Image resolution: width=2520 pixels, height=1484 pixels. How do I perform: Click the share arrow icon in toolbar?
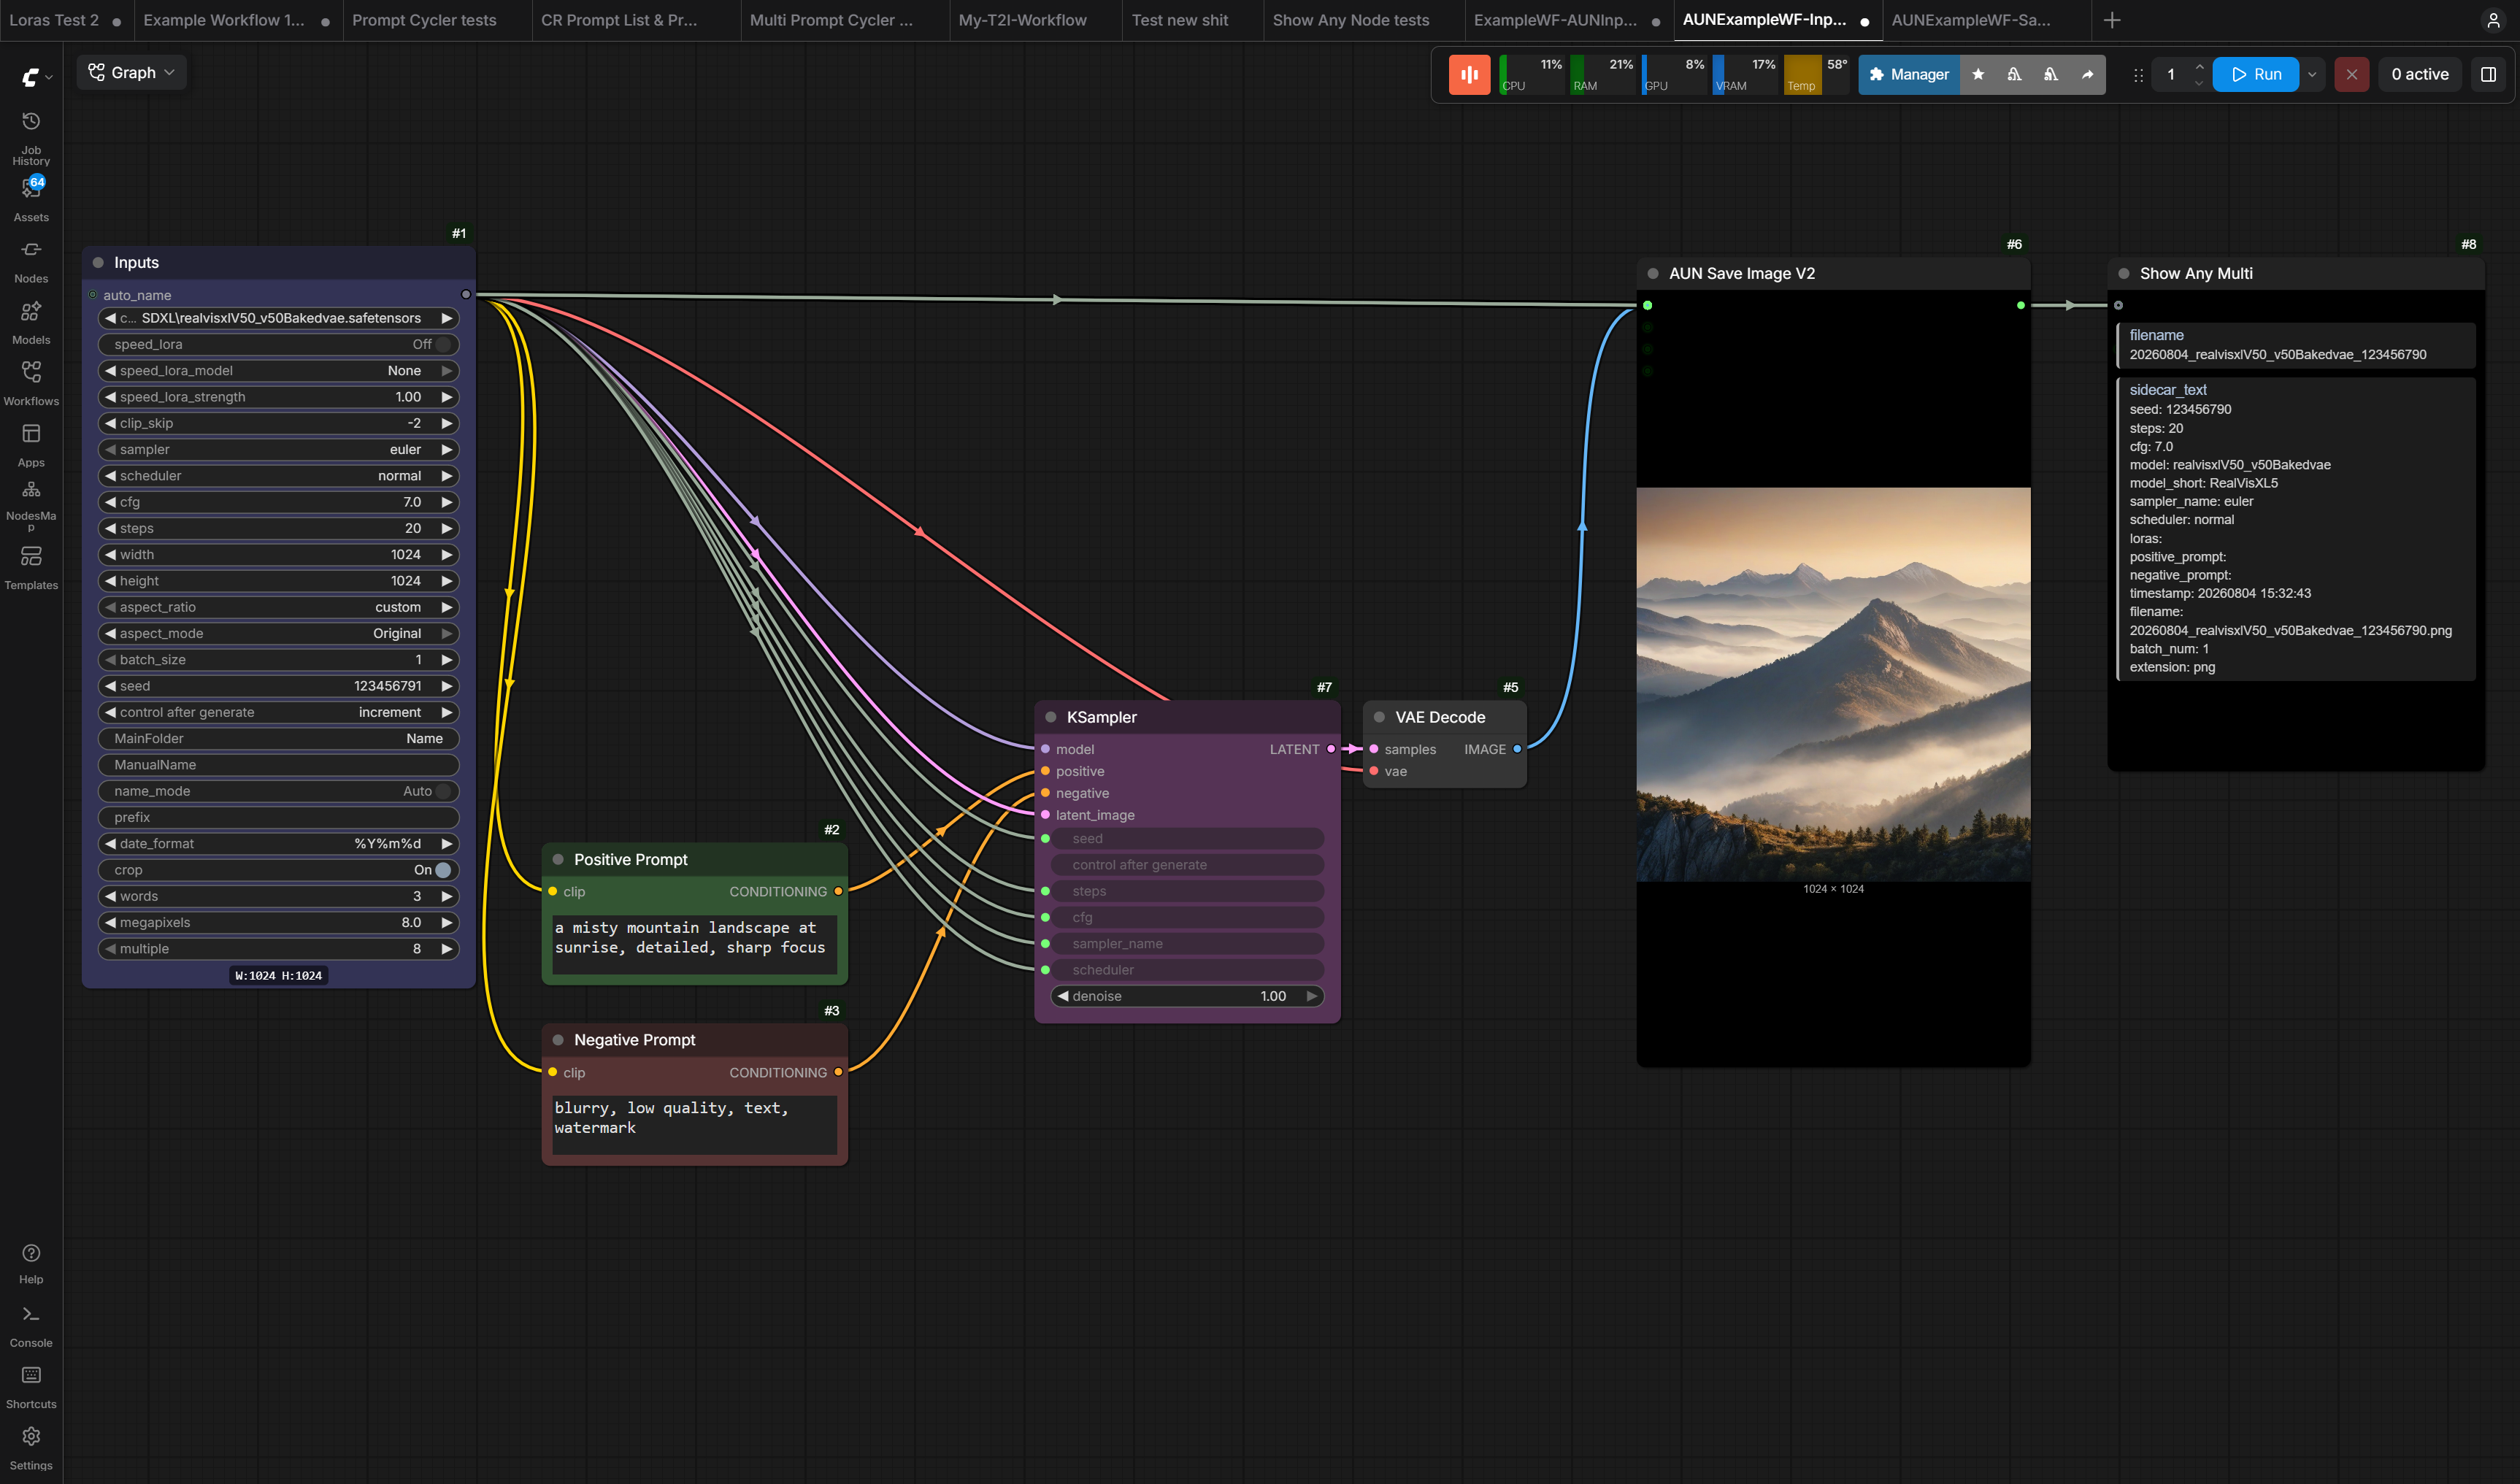click(x=2087, y=74)
